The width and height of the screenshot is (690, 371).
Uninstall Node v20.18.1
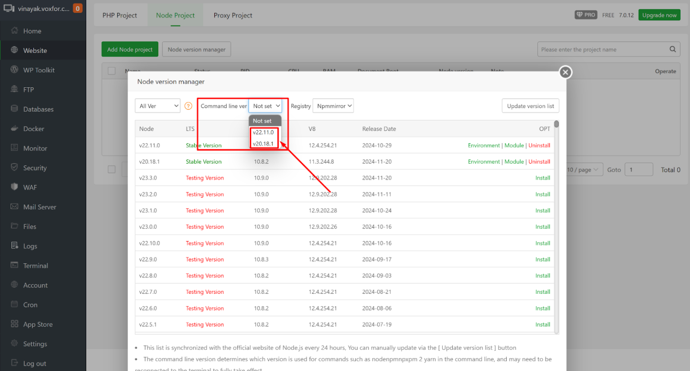[540, 161]
